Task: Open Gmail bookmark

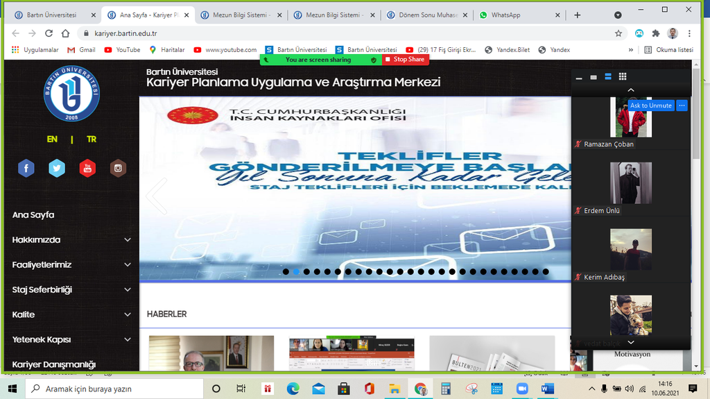Action: [x=82, y=50]
